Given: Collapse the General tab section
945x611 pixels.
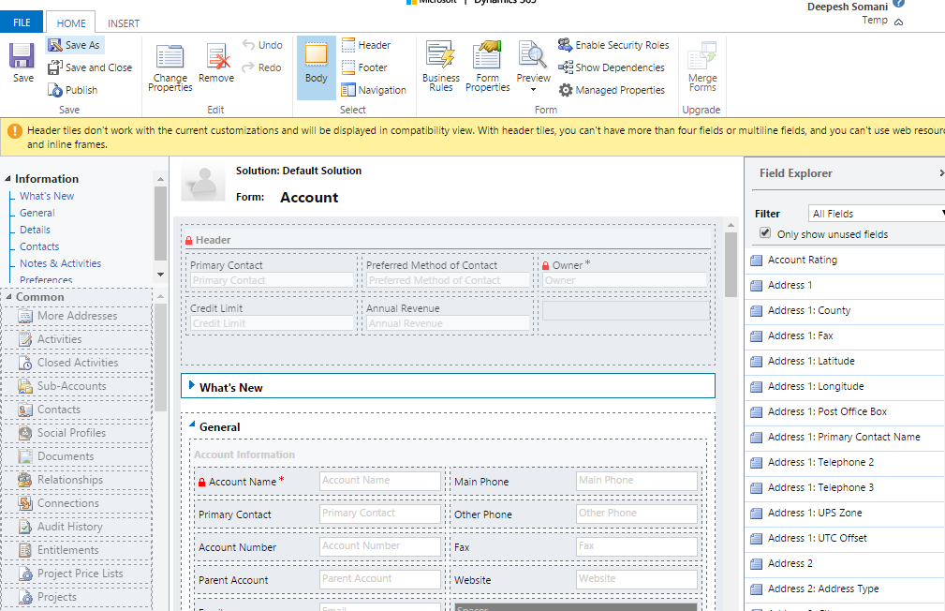Looking at the screenshot, I should [192, 425].
